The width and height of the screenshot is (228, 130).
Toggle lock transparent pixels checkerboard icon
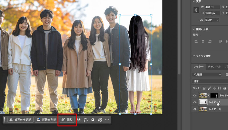point(204,88)
